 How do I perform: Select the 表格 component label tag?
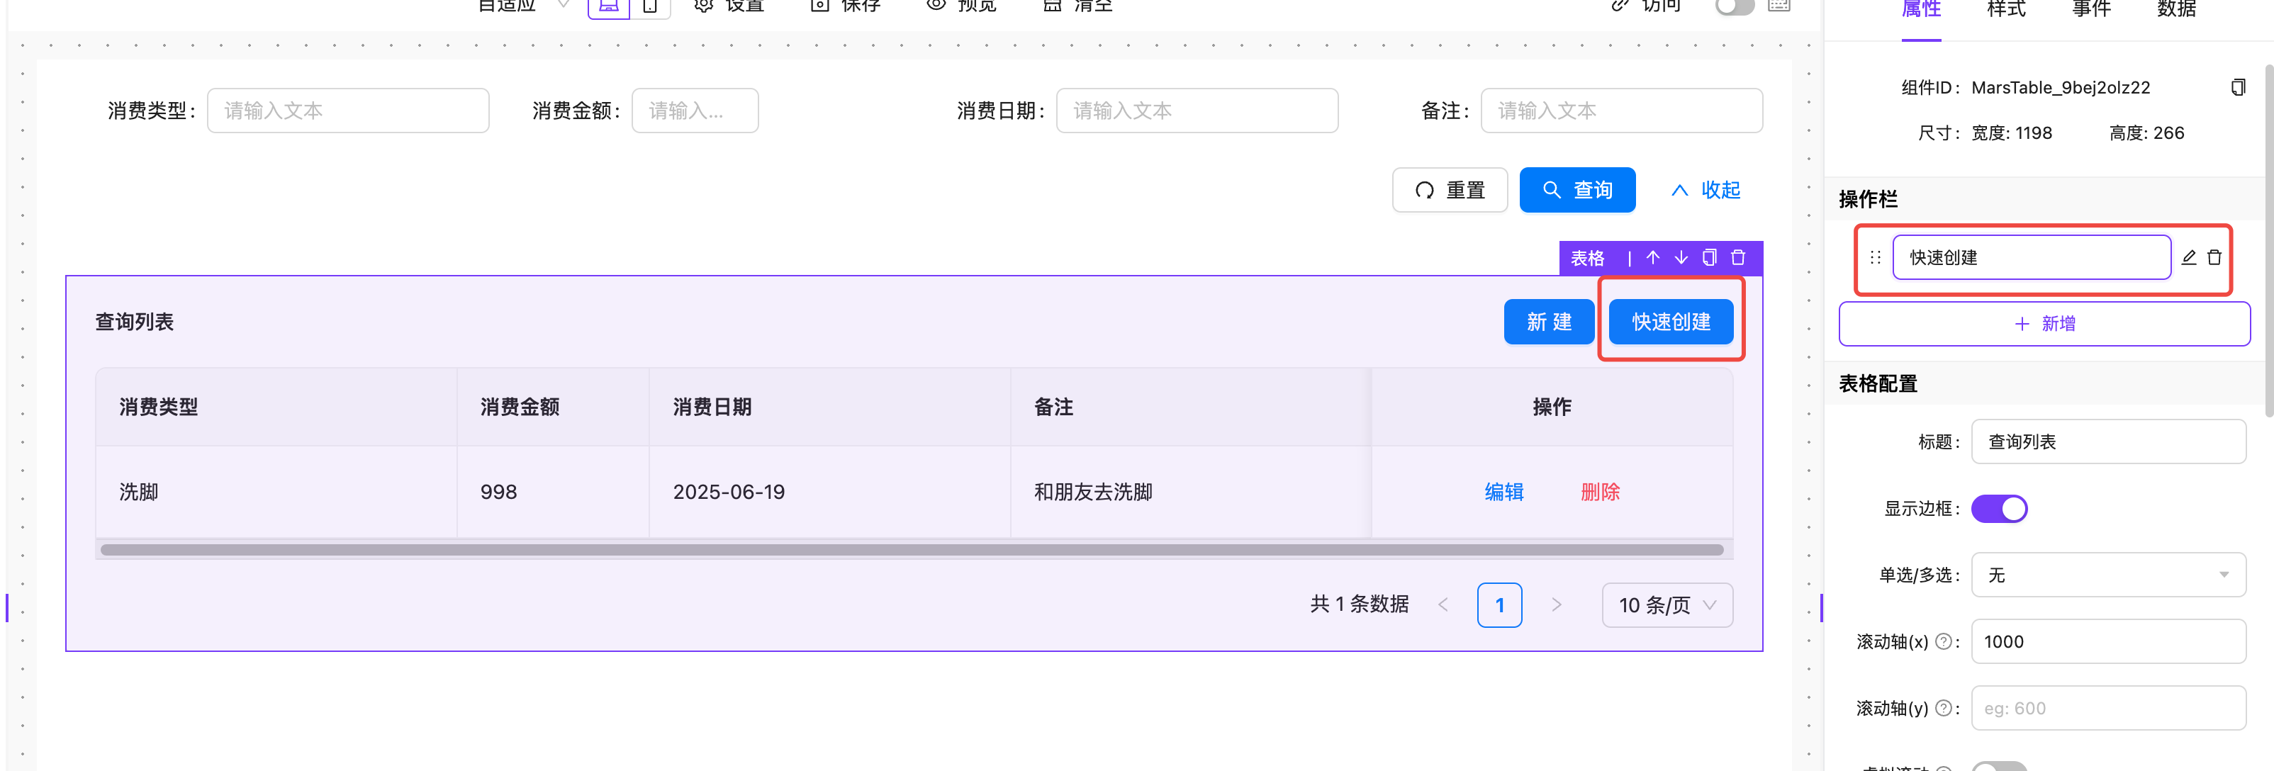point(1587,257)
